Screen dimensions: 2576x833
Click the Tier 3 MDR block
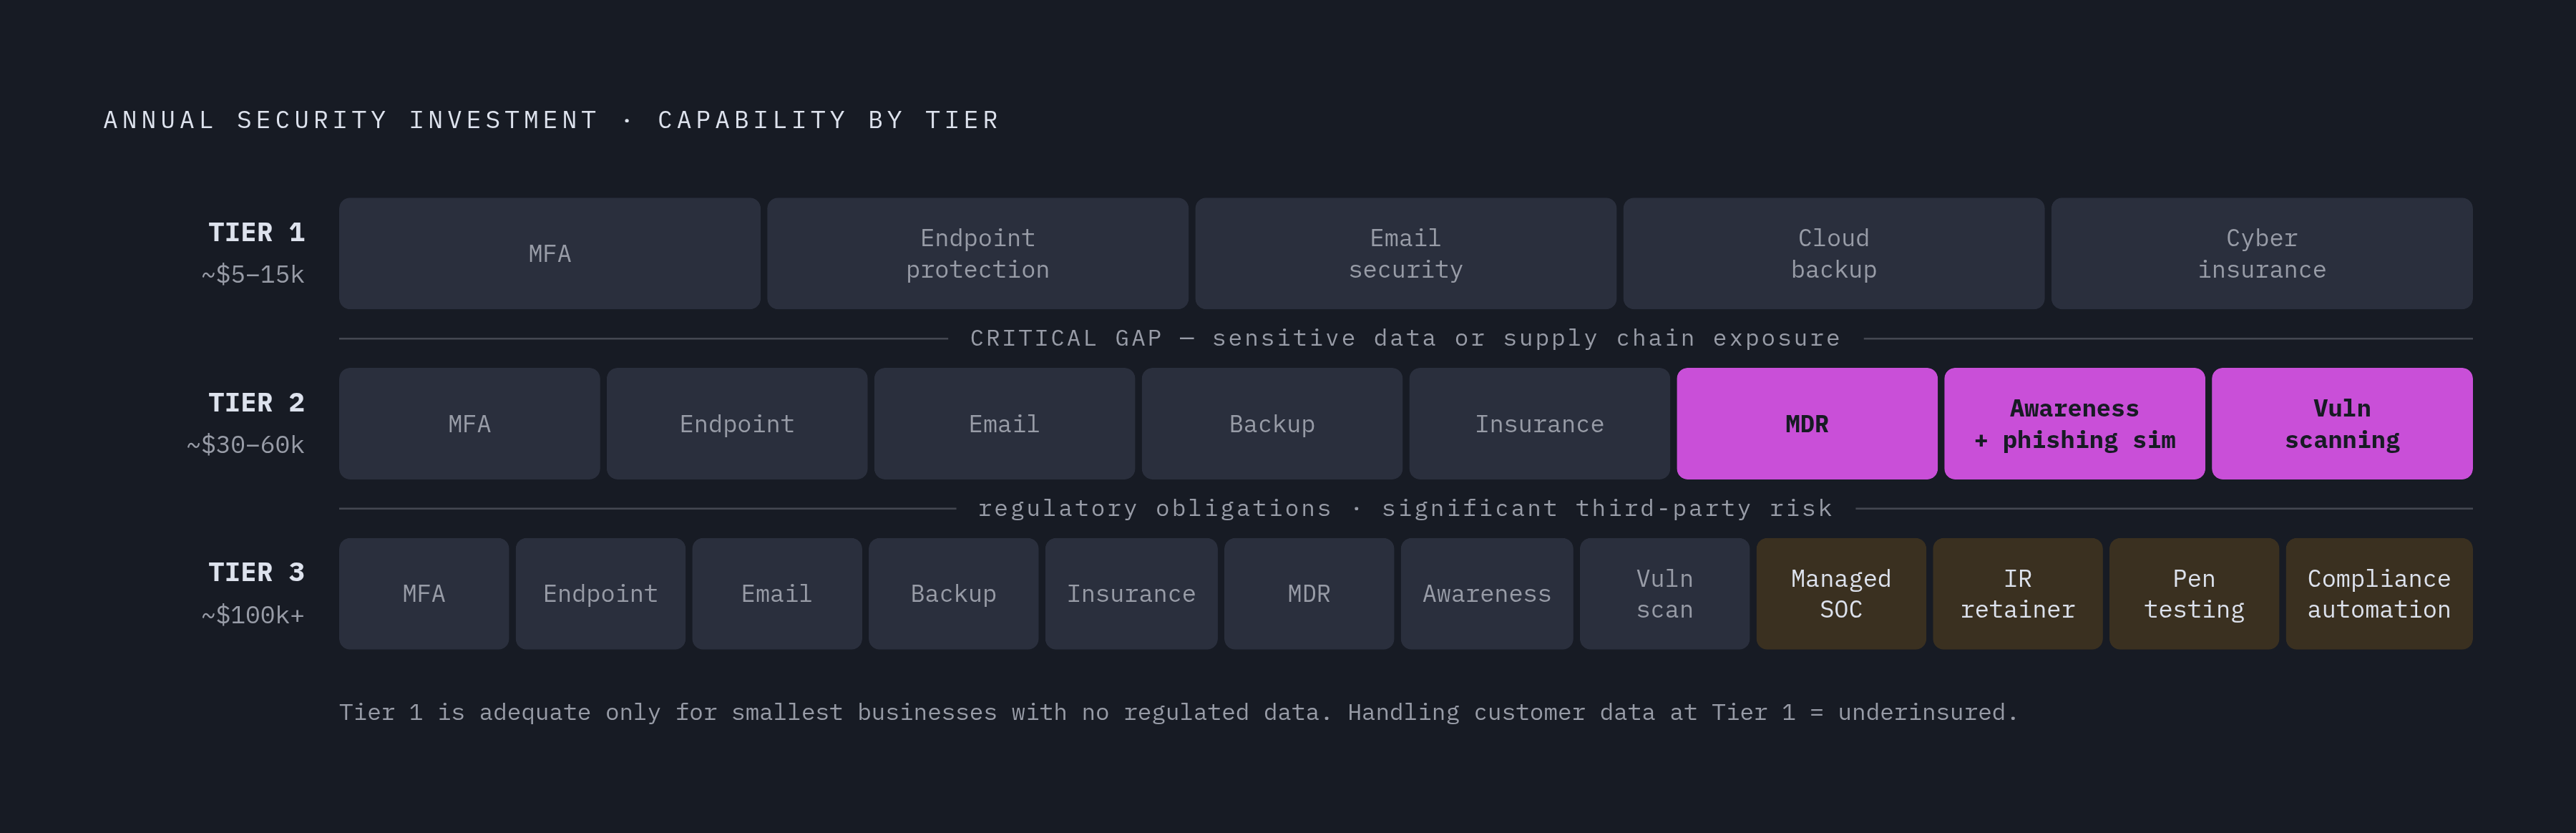tap(1309, 594)
